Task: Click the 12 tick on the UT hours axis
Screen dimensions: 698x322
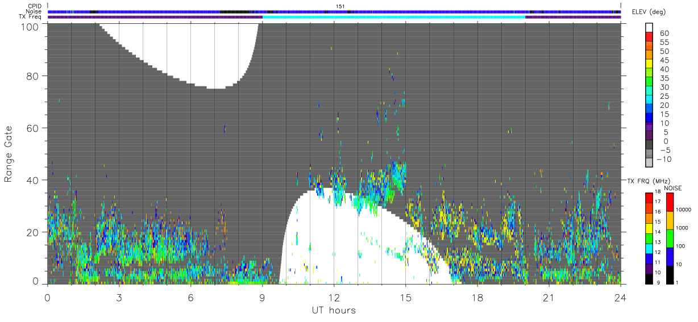Action: (334, 297)
